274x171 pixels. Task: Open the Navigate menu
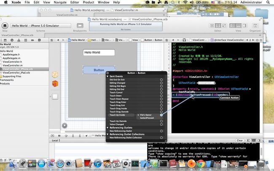point(60,2)
